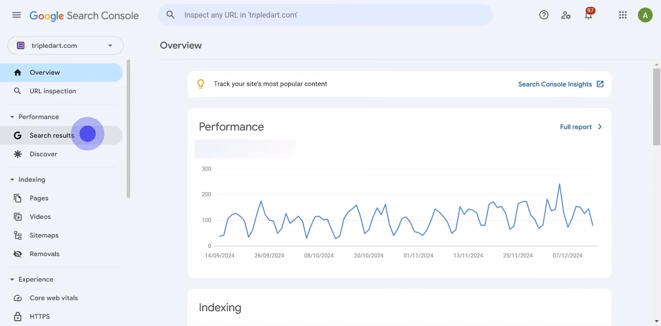This screenshot has height=326, width=661.
Task: Click the Core web vitals gauge icon
Action: click(17, 298)
